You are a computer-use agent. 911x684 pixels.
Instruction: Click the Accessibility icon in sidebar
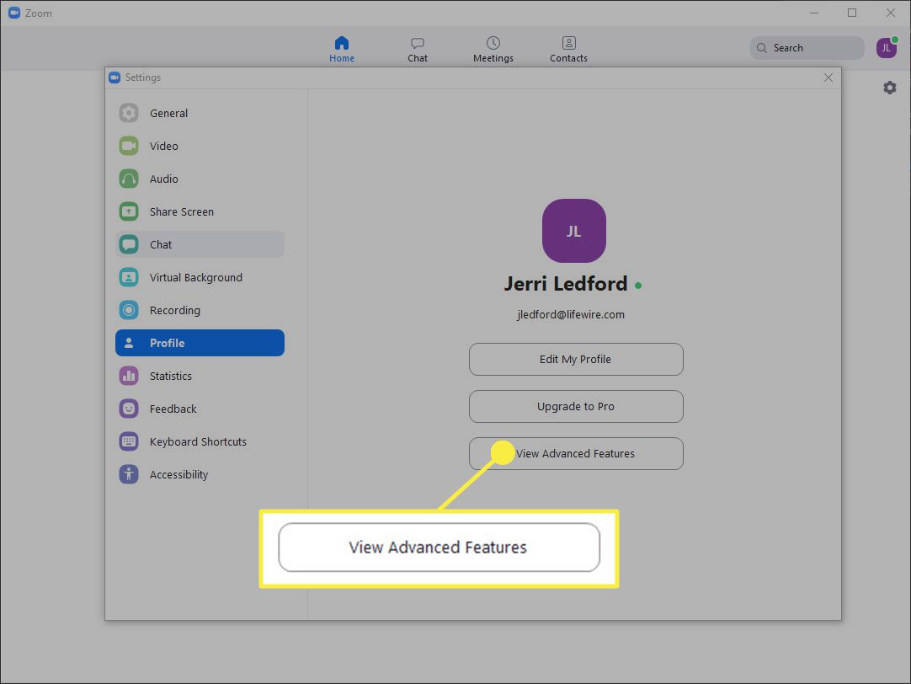pyautogui.click(x=129, y=474)
